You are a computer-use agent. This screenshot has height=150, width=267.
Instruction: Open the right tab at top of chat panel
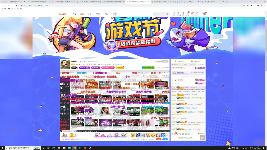tap(196, 61)
